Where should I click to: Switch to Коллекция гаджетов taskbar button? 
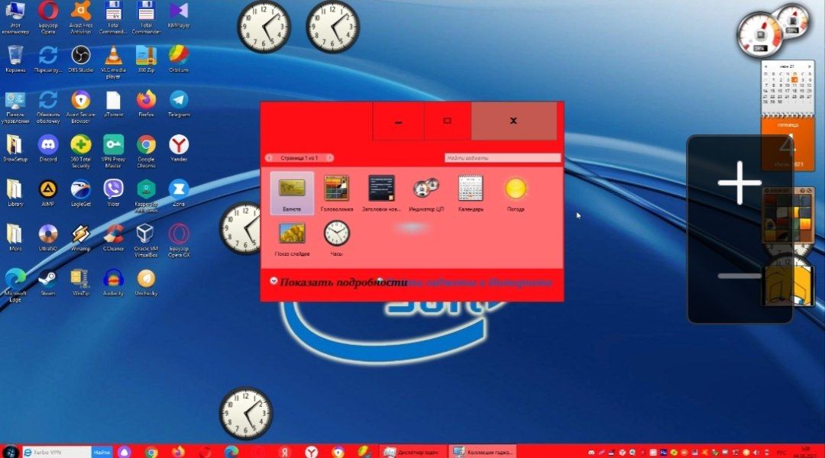pos(482,452)
